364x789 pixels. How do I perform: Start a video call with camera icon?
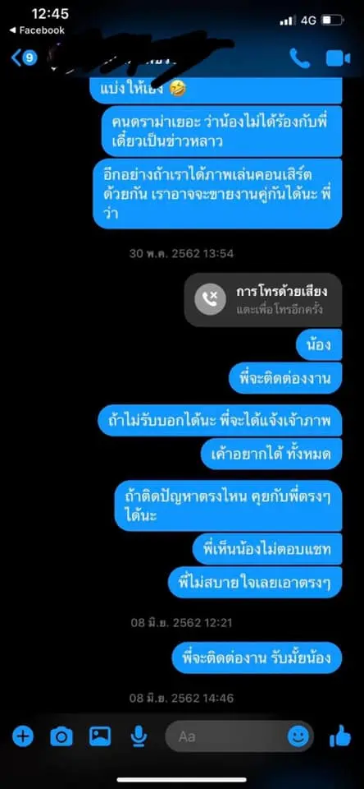pyautogui.click(x=338, y=58)
